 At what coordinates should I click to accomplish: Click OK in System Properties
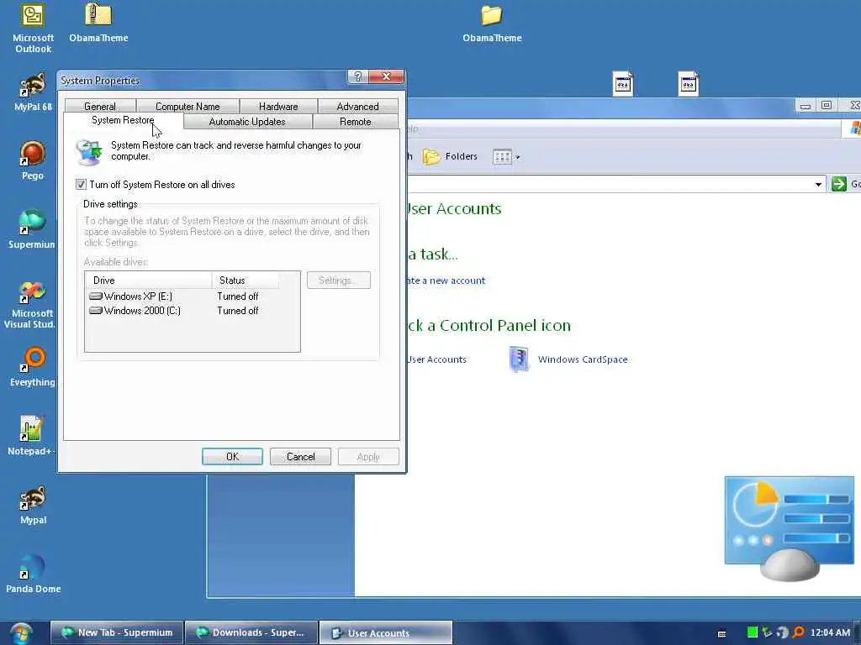(232, 456)
